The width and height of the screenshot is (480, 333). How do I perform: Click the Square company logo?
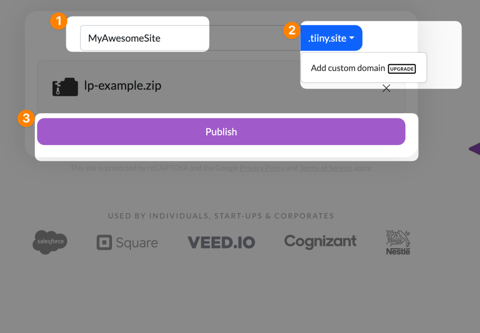[127, 242]
